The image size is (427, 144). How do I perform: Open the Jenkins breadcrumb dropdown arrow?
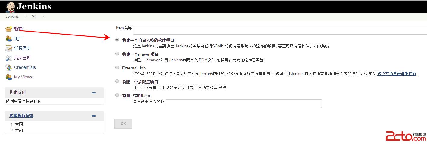pos(26,17)
